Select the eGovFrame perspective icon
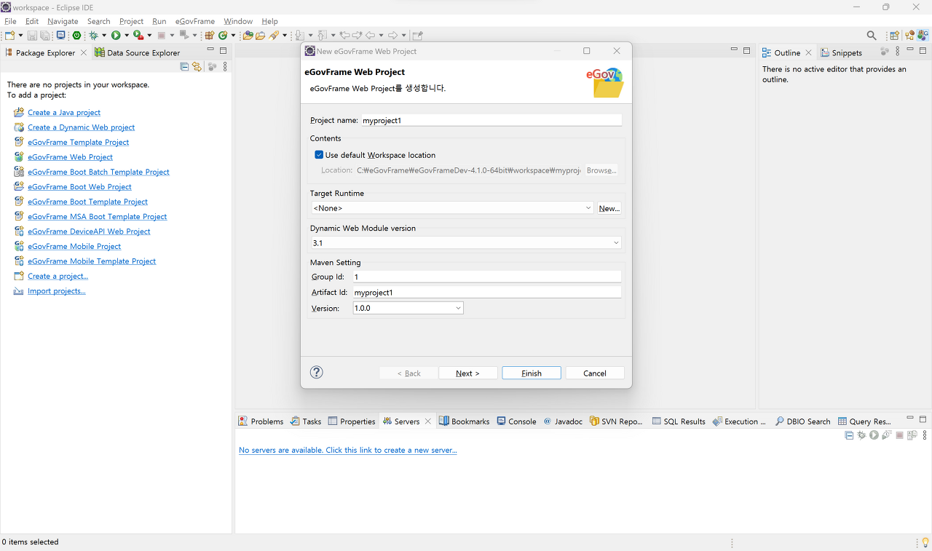The width and height of the screenshot is (932, 551). point(923,35)
